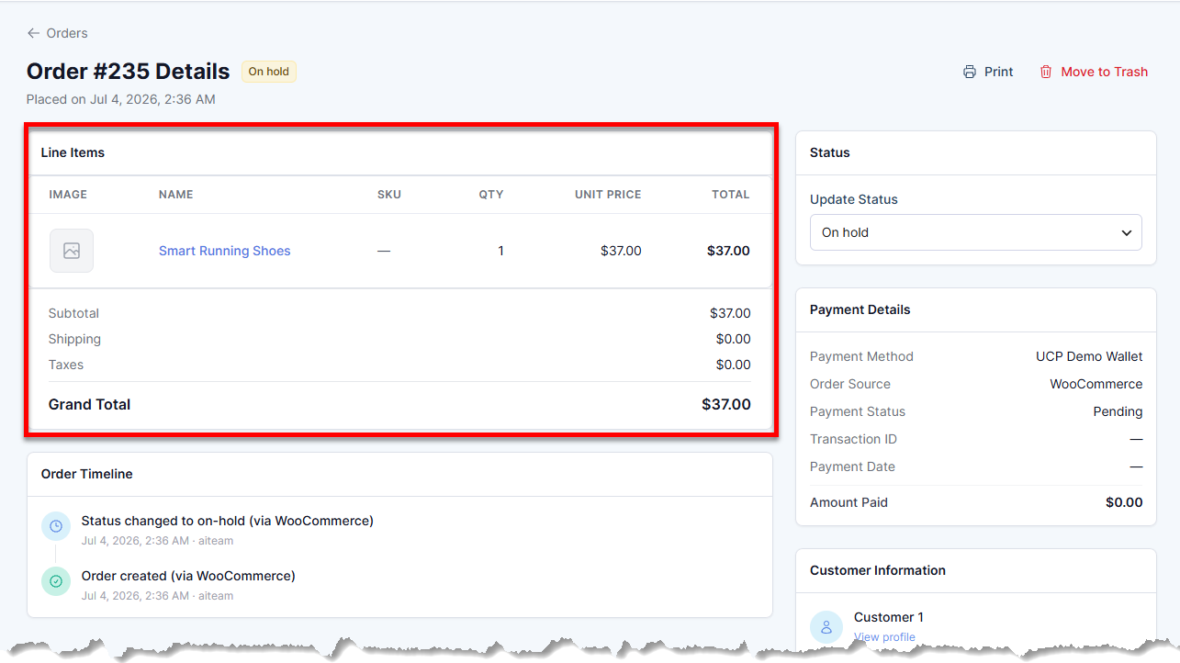Image resolution: width=1180 pixels, height=663 pixels.
Task: Click the NAME column header
Action: pos(176,195)
